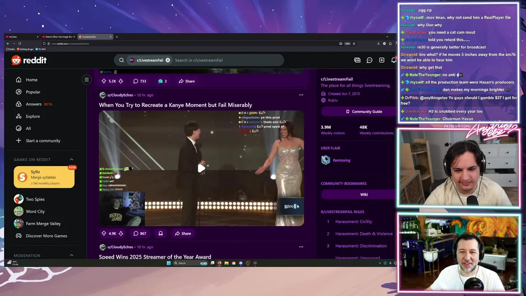Downvote the post with 4.9K score
526x296 pixels.
[x=121, y=234]
